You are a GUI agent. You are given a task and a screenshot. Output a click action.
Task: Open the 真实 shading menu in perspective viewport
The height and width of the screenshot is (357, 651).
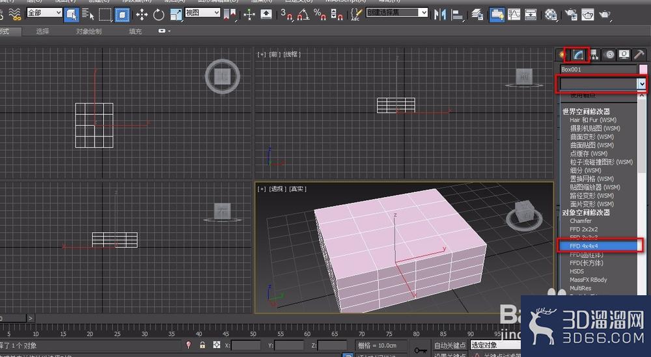298,189
